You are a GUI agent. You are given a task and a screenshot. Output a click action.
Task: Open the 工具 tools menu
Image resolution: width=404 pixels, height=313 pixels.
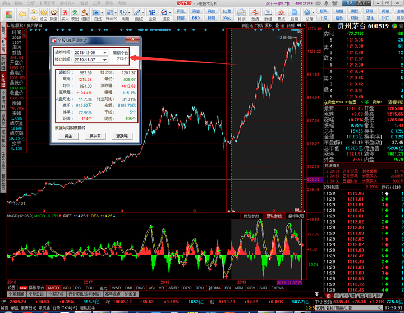tap(97, 3)
